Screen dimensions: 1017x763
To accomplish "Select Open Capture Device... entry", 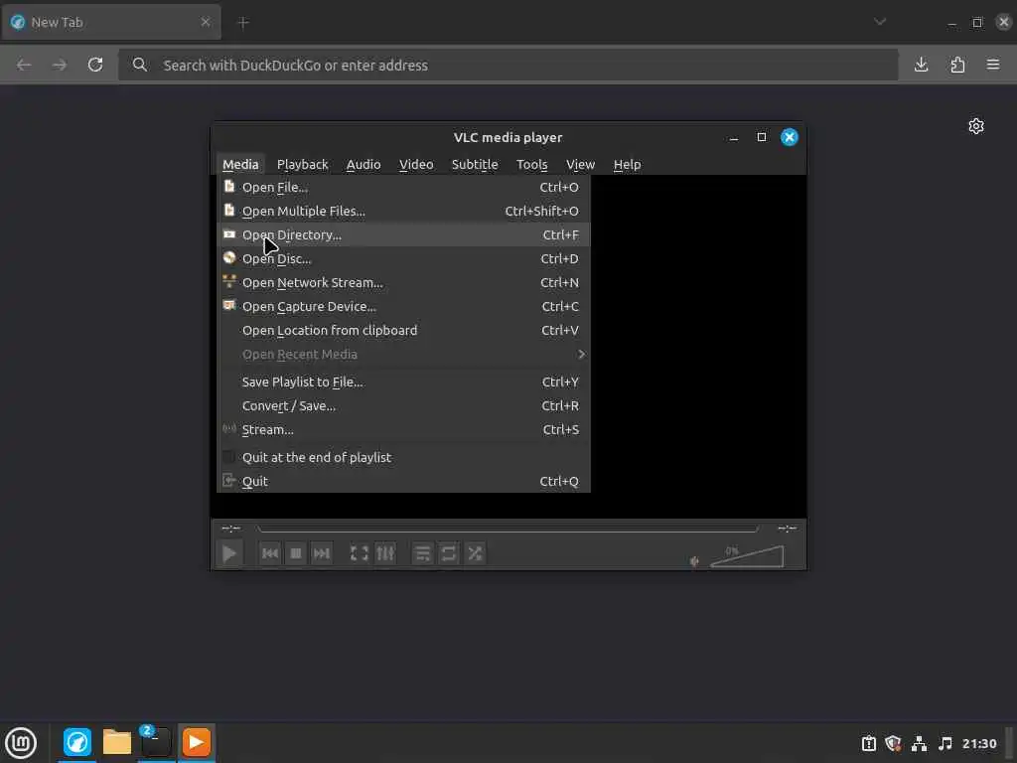I will click(403, 306).
